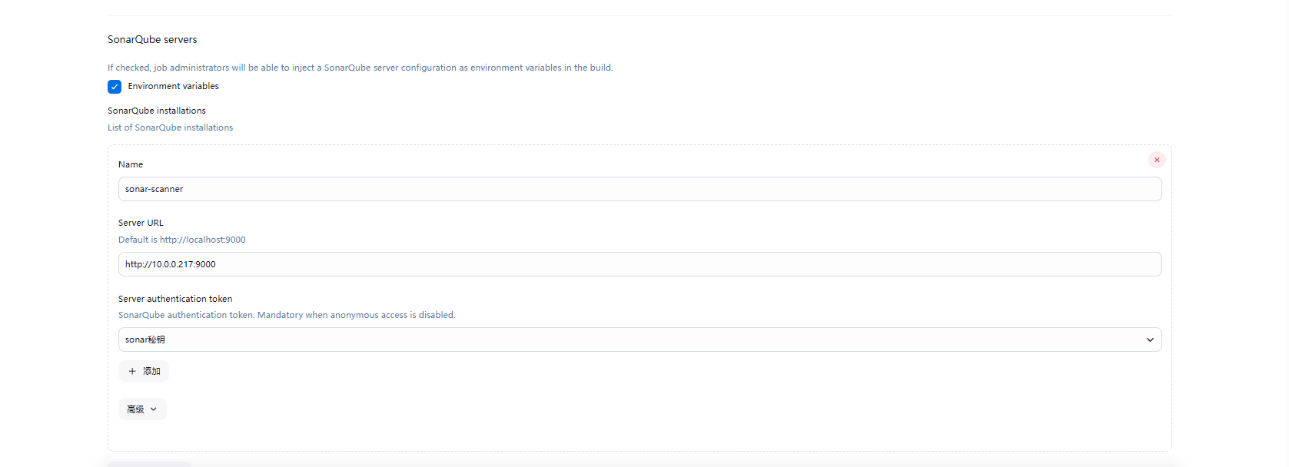Click the 'Default is http://localhost:9000' hint text

pyautogui.click(x=182, y=240)
